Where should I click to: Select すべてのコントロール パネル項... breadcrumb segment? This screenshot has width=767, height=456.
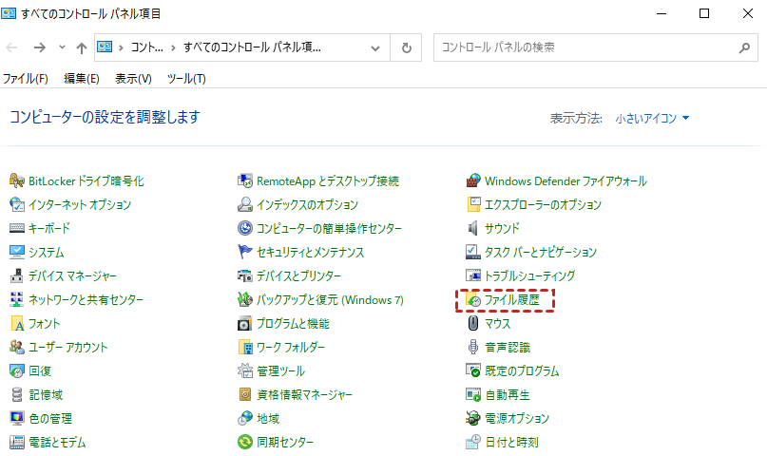(253, 47)
